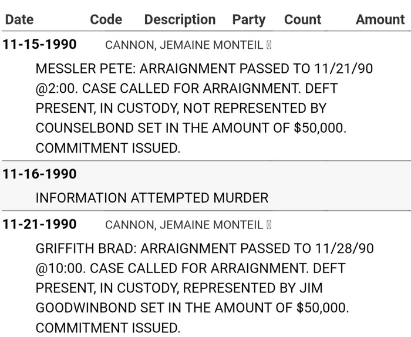
Task: Select the 11-16-1990 docket date
Action: pyautogui.click(x=39, y=174)
